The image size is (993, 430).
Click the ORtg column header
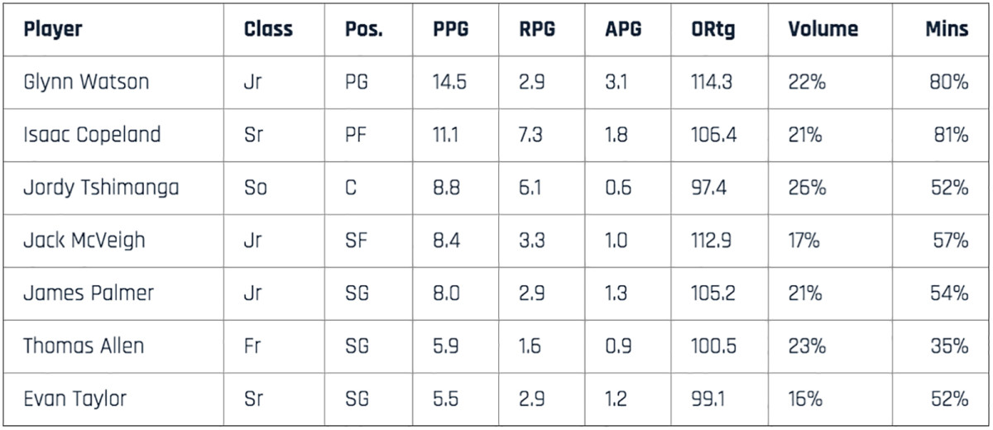[x=712, y=30]
